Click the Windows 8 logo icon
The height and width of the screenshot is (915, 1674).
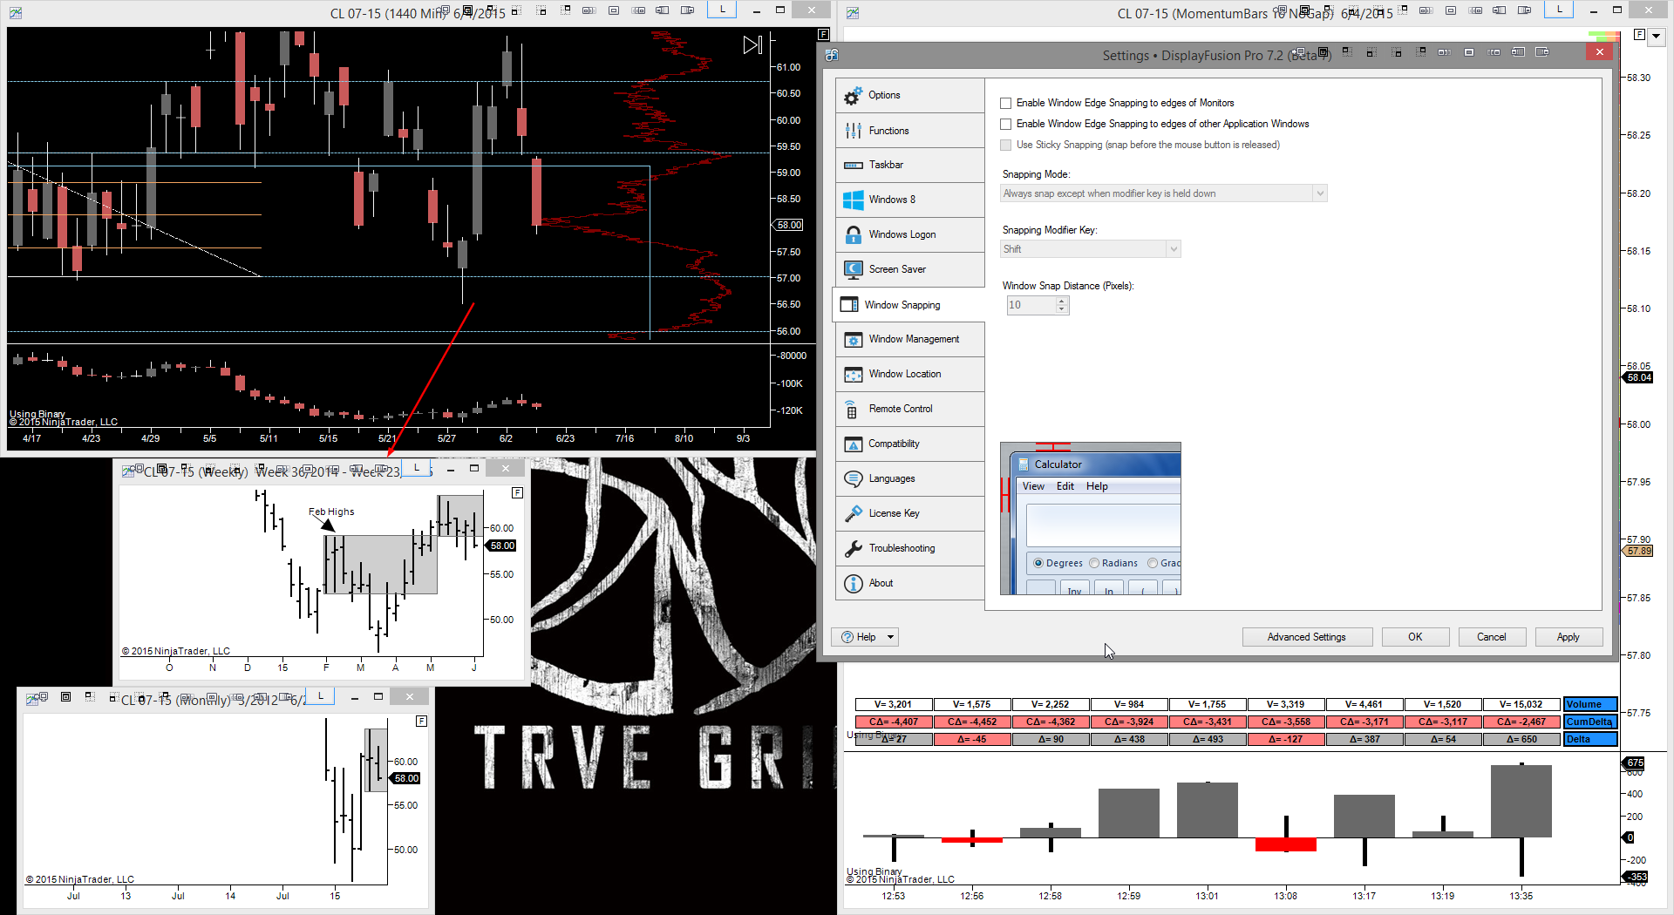(x=853, y=200)
